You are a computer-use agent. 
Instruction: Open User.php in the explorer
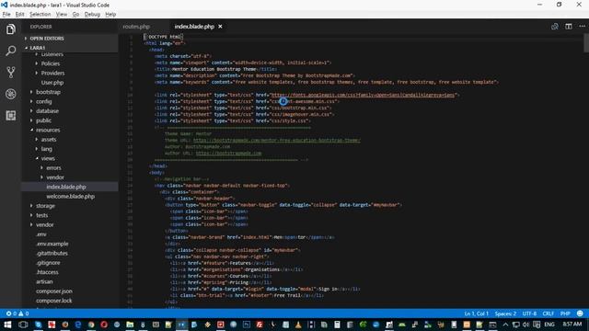pos(52,83)
